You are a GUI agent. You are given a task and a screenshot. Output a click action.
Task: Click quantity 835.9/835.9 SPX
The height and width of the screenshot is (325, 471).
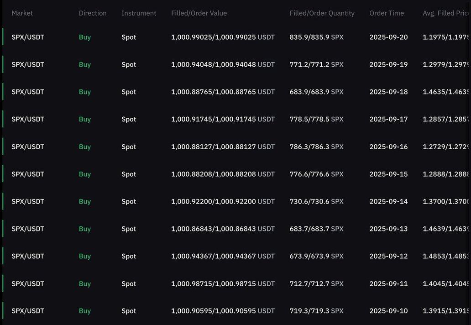pos(317,37)
